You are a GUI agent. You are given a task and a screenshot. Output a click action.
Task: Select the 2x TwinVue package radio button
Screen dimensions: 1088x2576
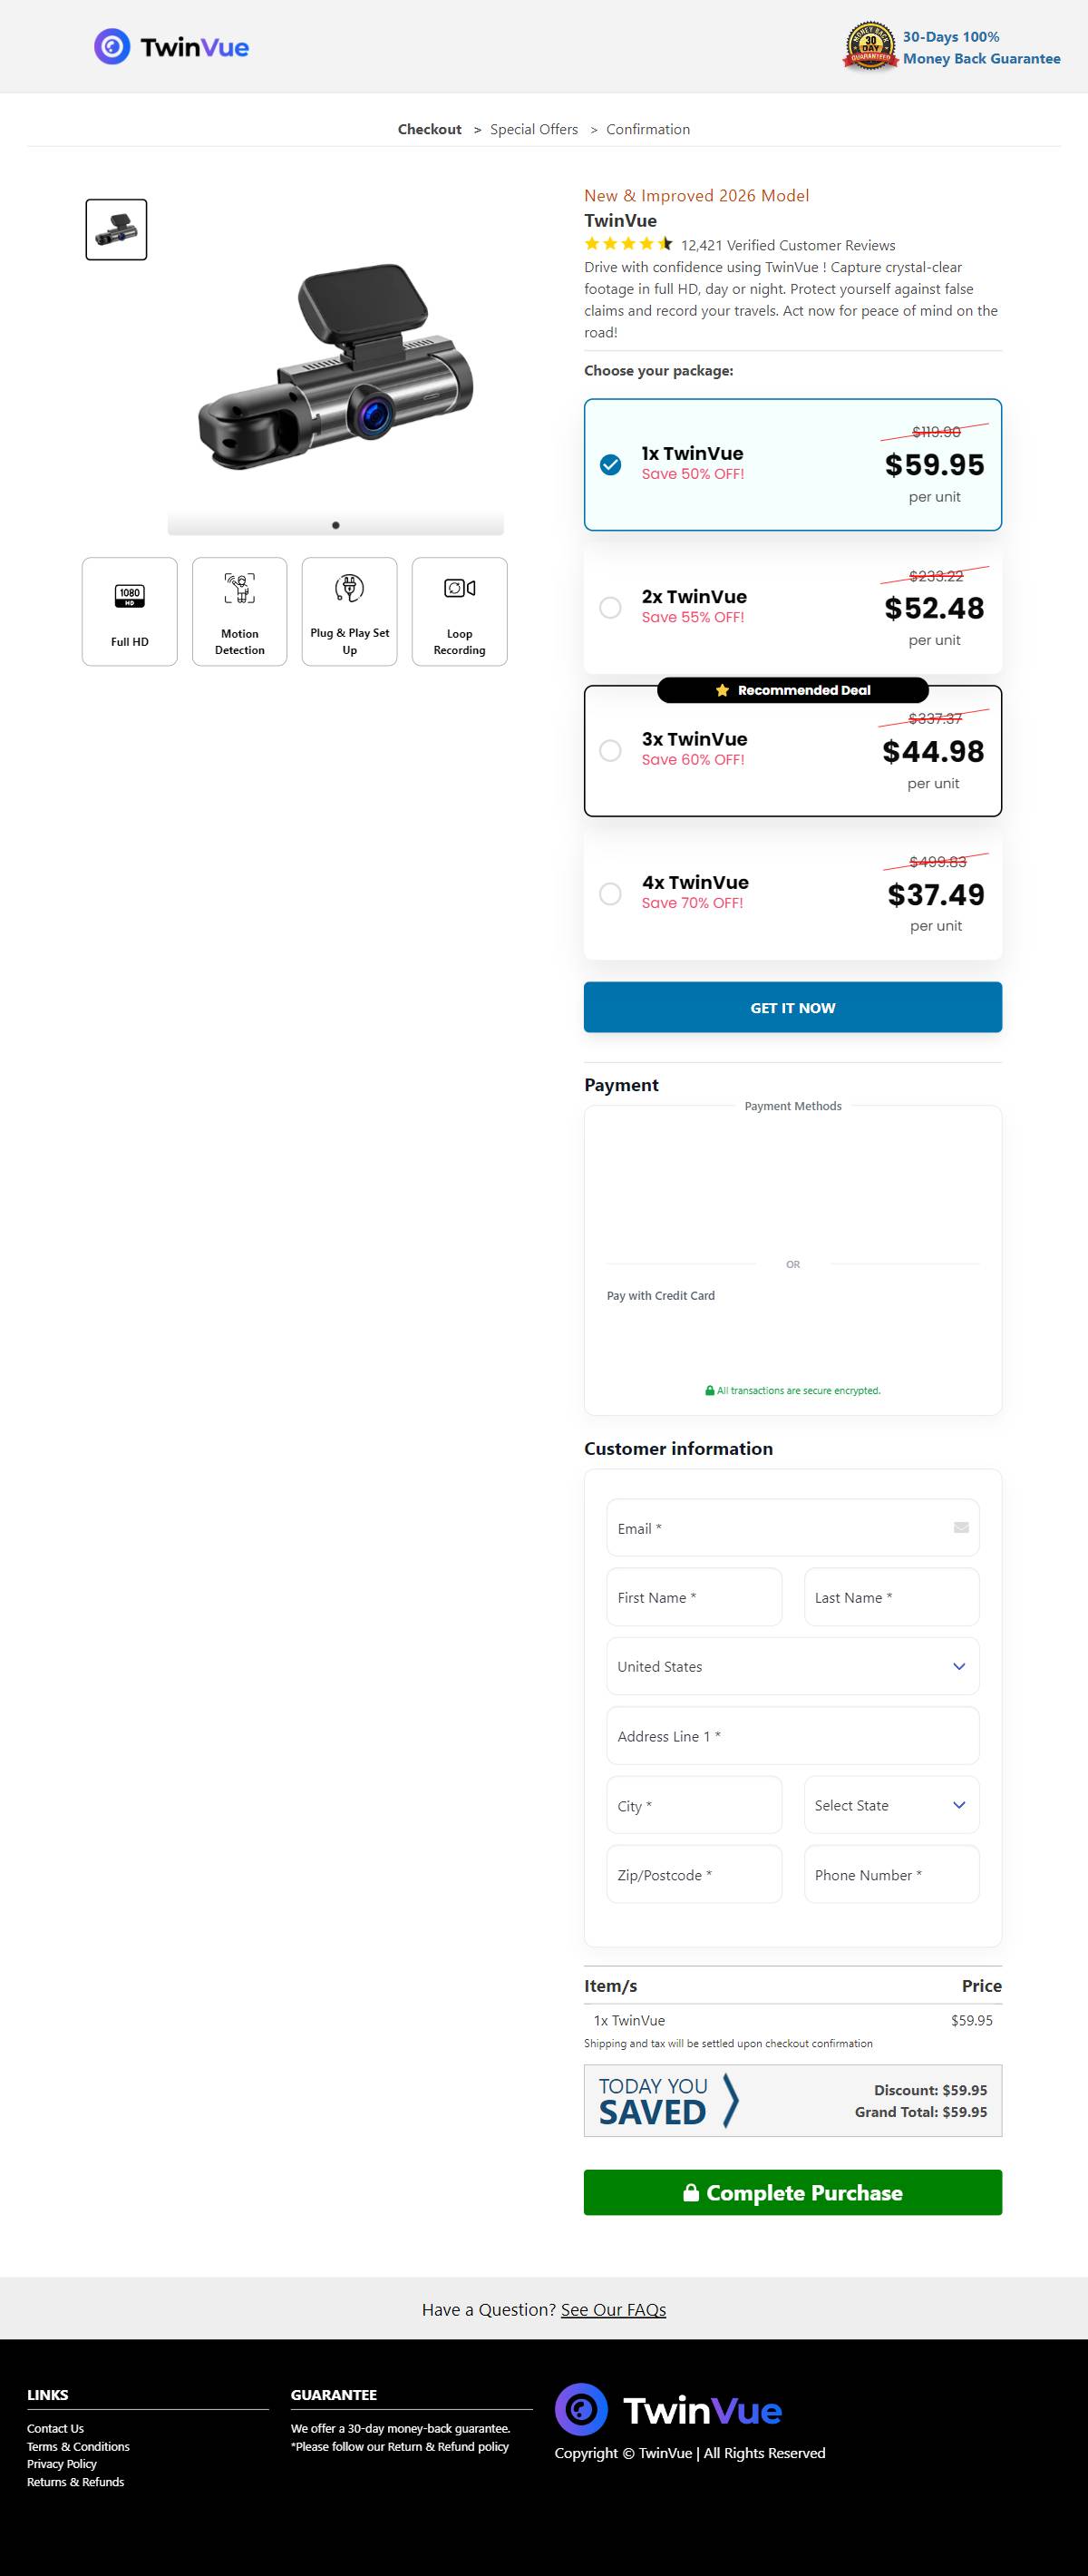tap(610, 607)
